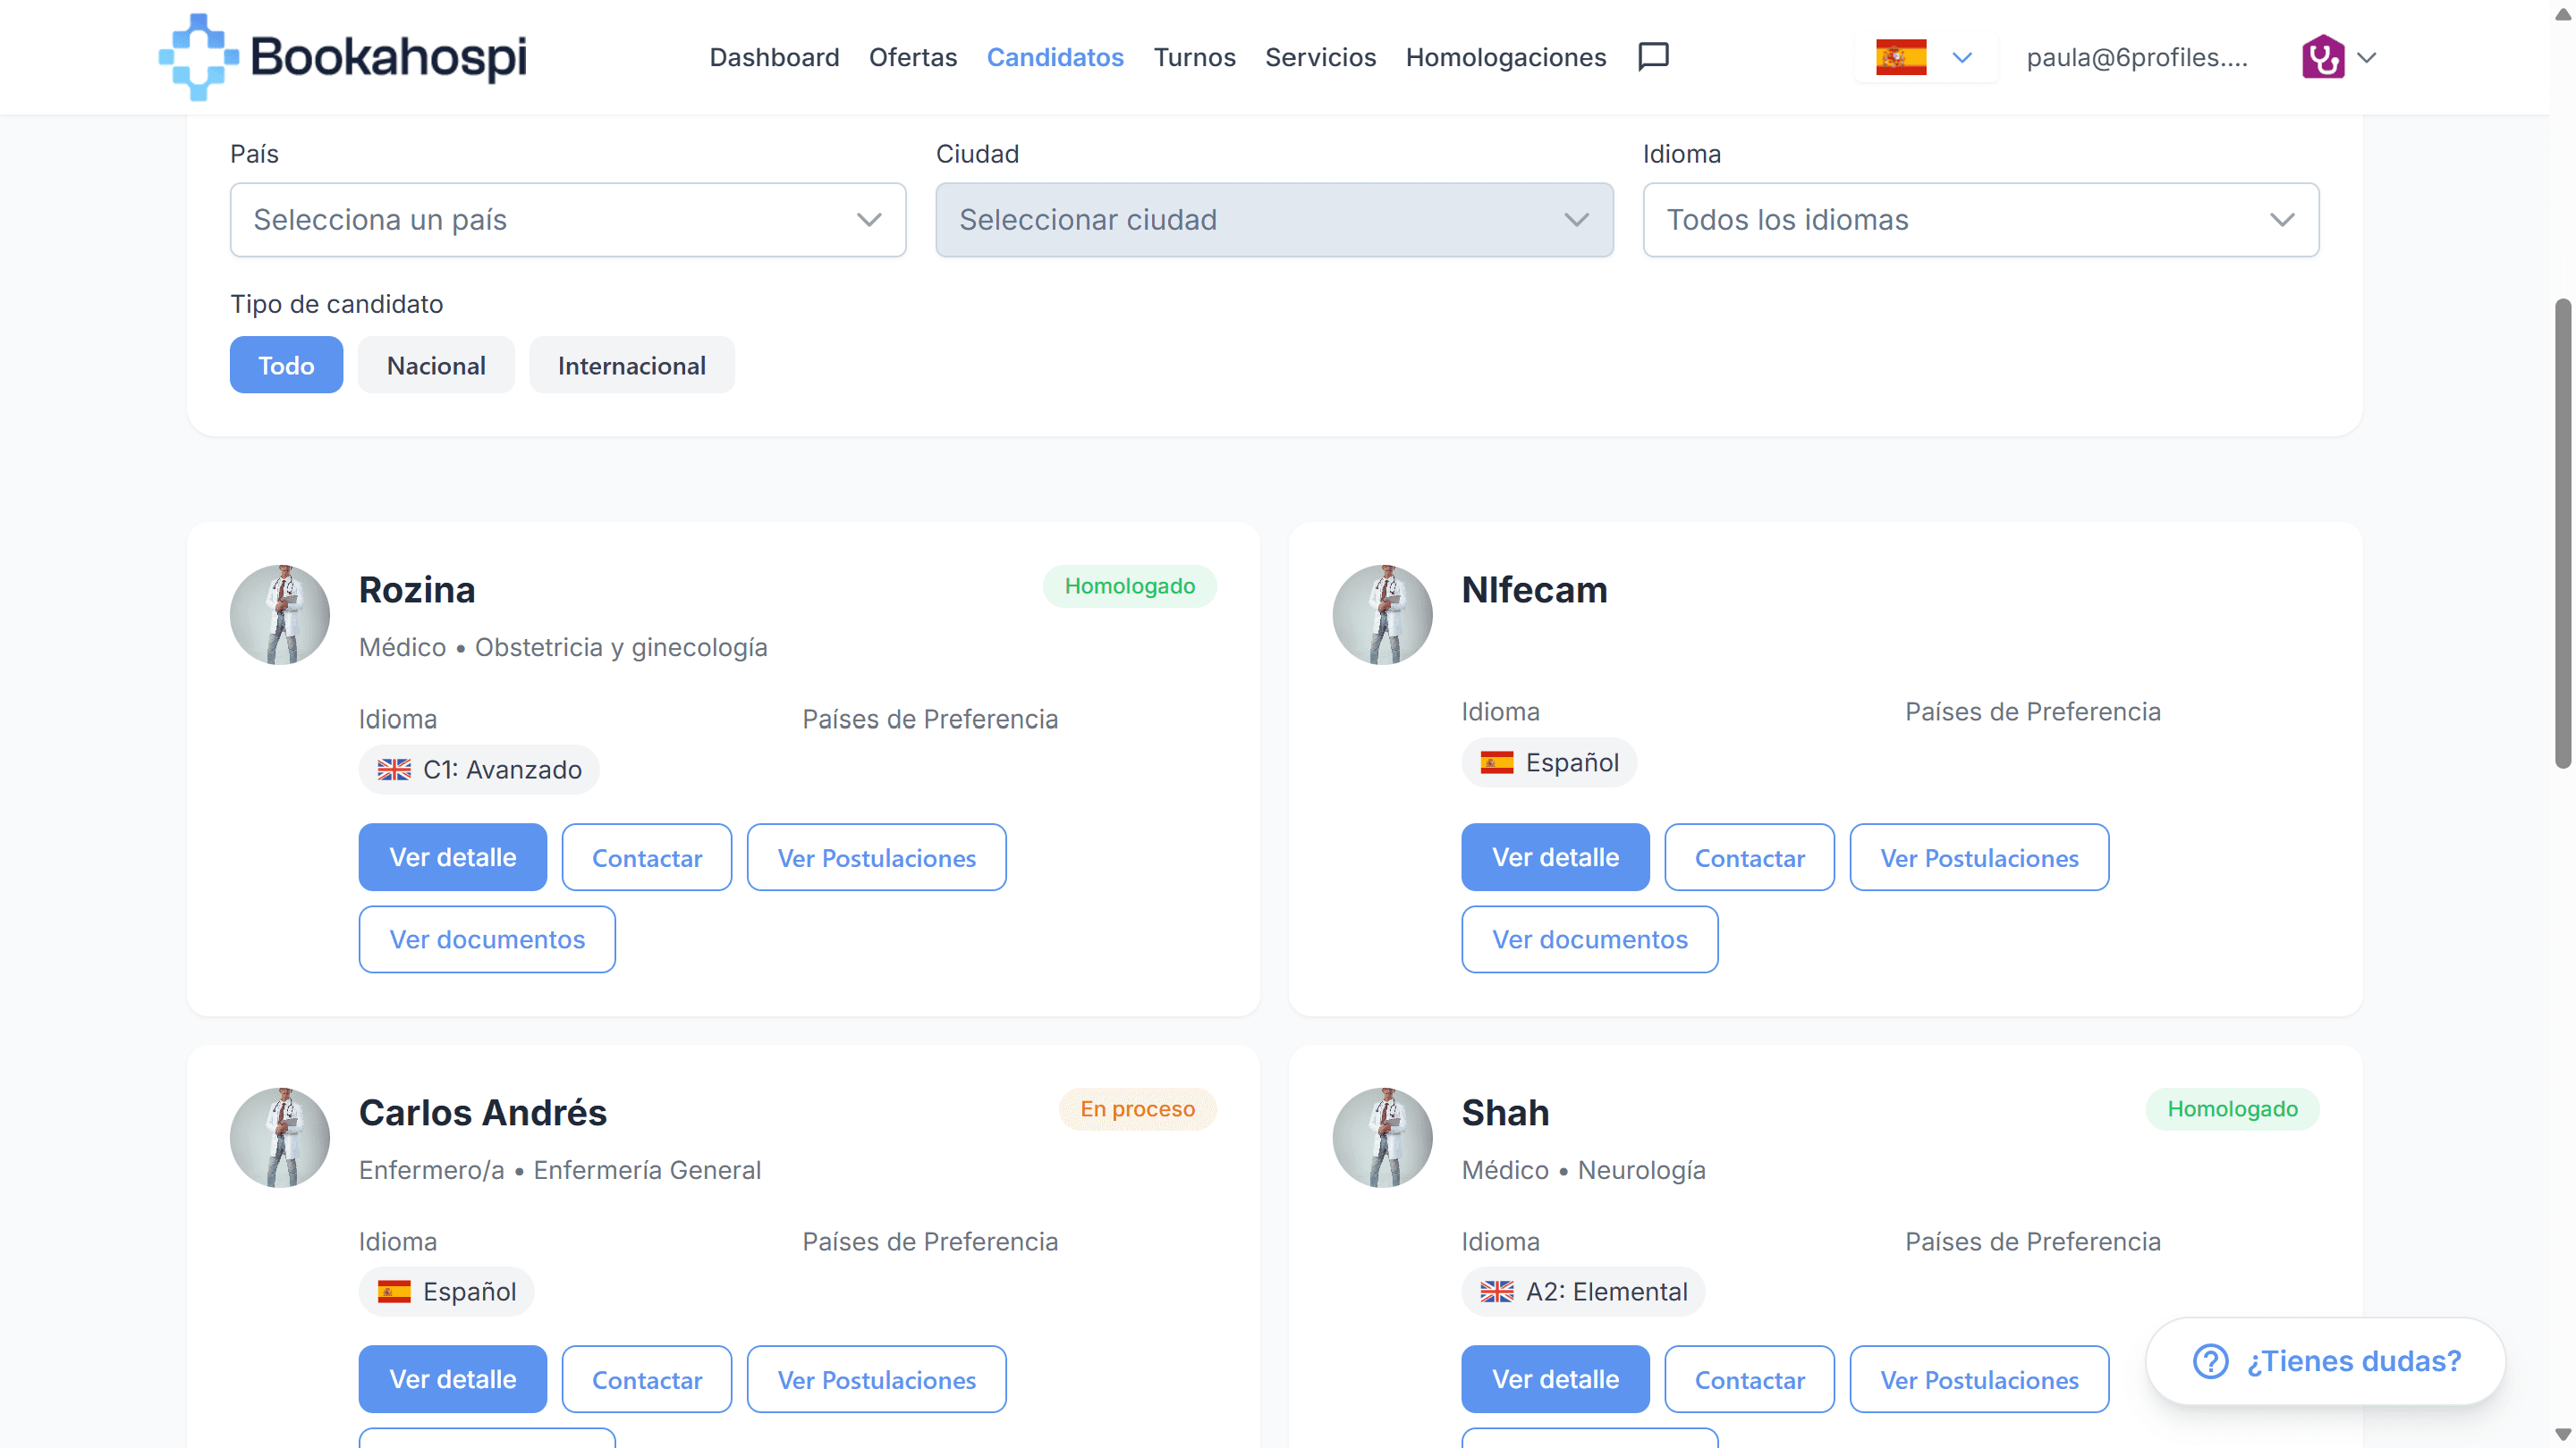View NIfecam's documents
Image resolution: width=2576 pixels, height=1448 pixels.
(x=1590, y=939)
